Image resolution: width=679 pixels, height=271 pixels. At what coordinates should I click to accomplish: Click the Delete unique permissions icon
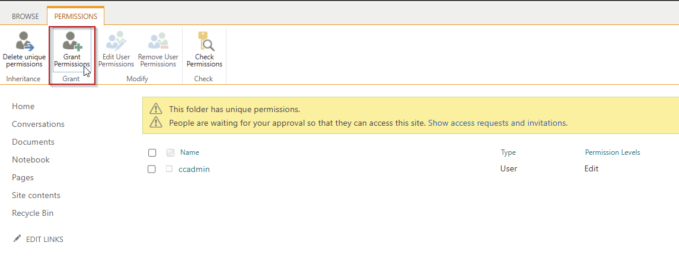point(24,42)
